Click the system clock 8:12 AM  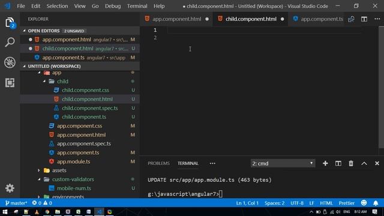pos(360,212)
